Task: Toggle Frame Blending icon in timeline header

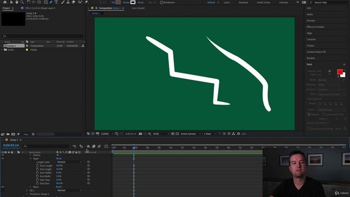Action: (94, 146)
